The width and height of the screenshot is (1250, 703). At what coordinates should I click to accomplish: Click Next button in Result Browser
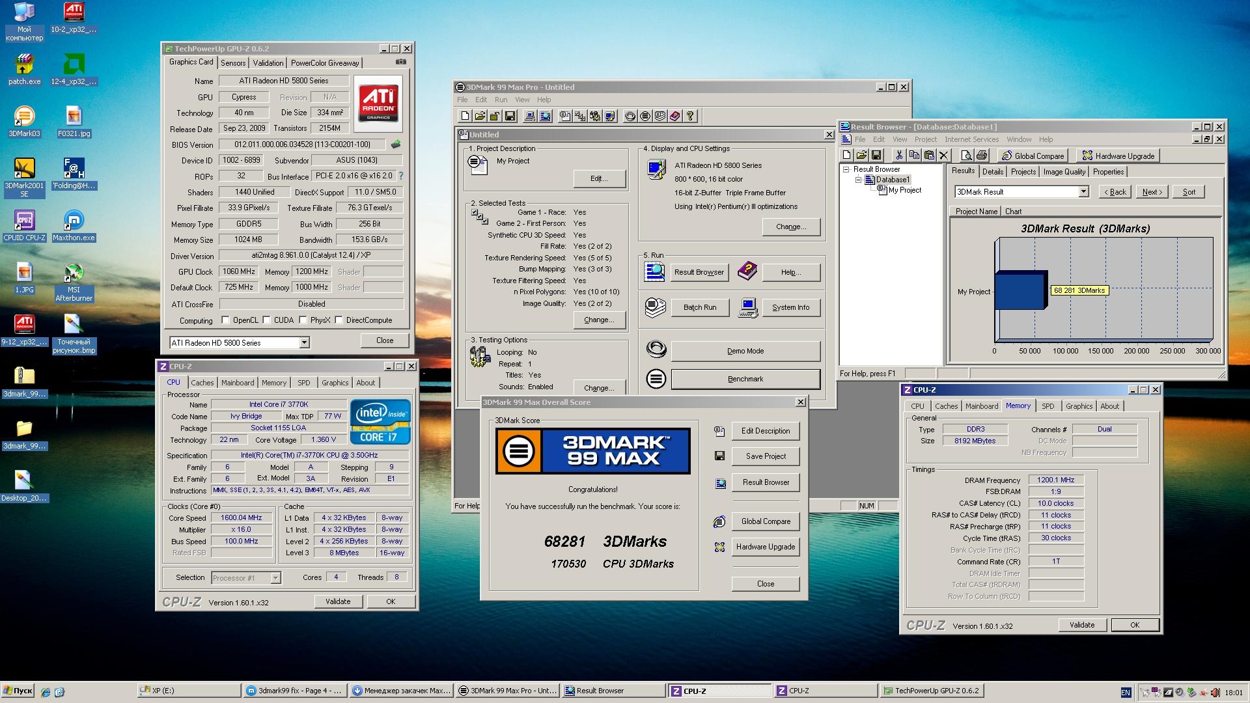point(1152,192)
